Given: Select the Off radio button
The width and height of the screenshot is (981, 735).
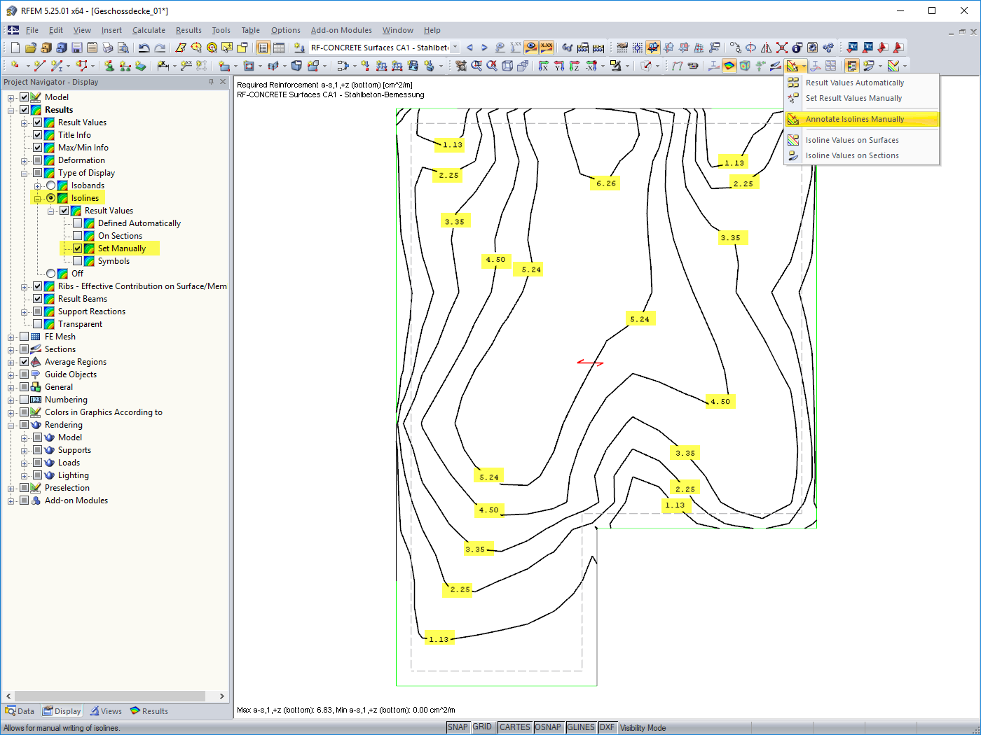Looking at the screenshot, I should (x=51, y=274).
